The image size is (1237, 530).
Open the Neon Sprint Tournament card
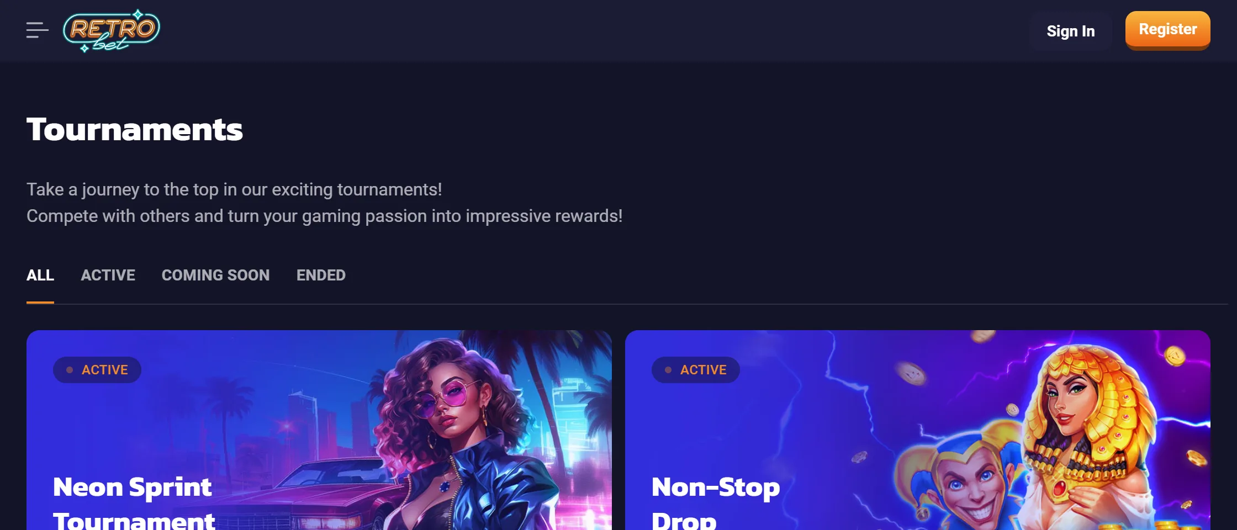pos(319,430)
